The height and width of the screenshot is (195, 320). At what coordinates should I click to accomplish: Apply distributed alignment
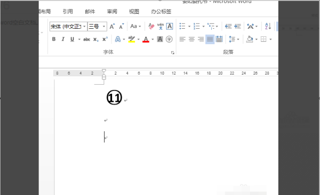[219, 39]
